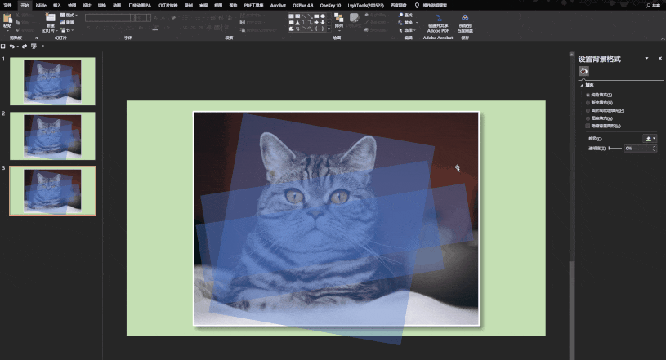This screenshot has height=360, width=666.
Task: Click the Fill paint bucket icon in the pane
Action: tap(583, 71)
